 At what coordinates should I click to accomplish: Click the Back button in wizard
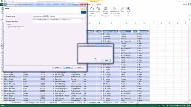coord(57,67)
